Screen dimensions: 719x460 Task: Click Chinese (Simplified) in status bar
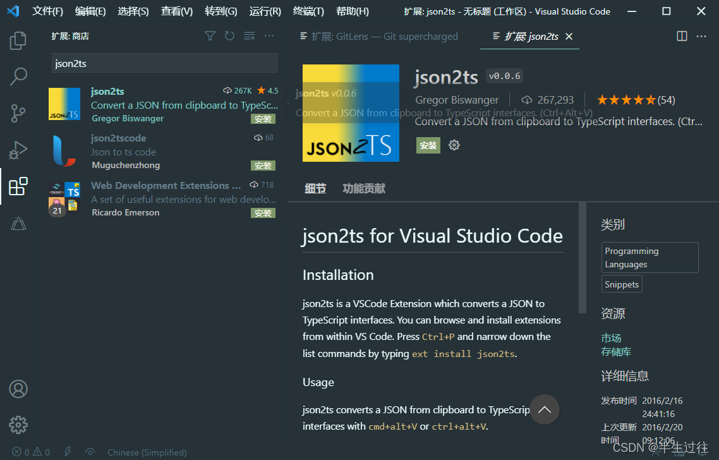click(147, 452)
